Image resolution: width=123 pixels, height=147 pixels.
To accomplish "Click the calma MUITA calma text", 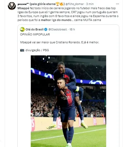I will (88, 20).
